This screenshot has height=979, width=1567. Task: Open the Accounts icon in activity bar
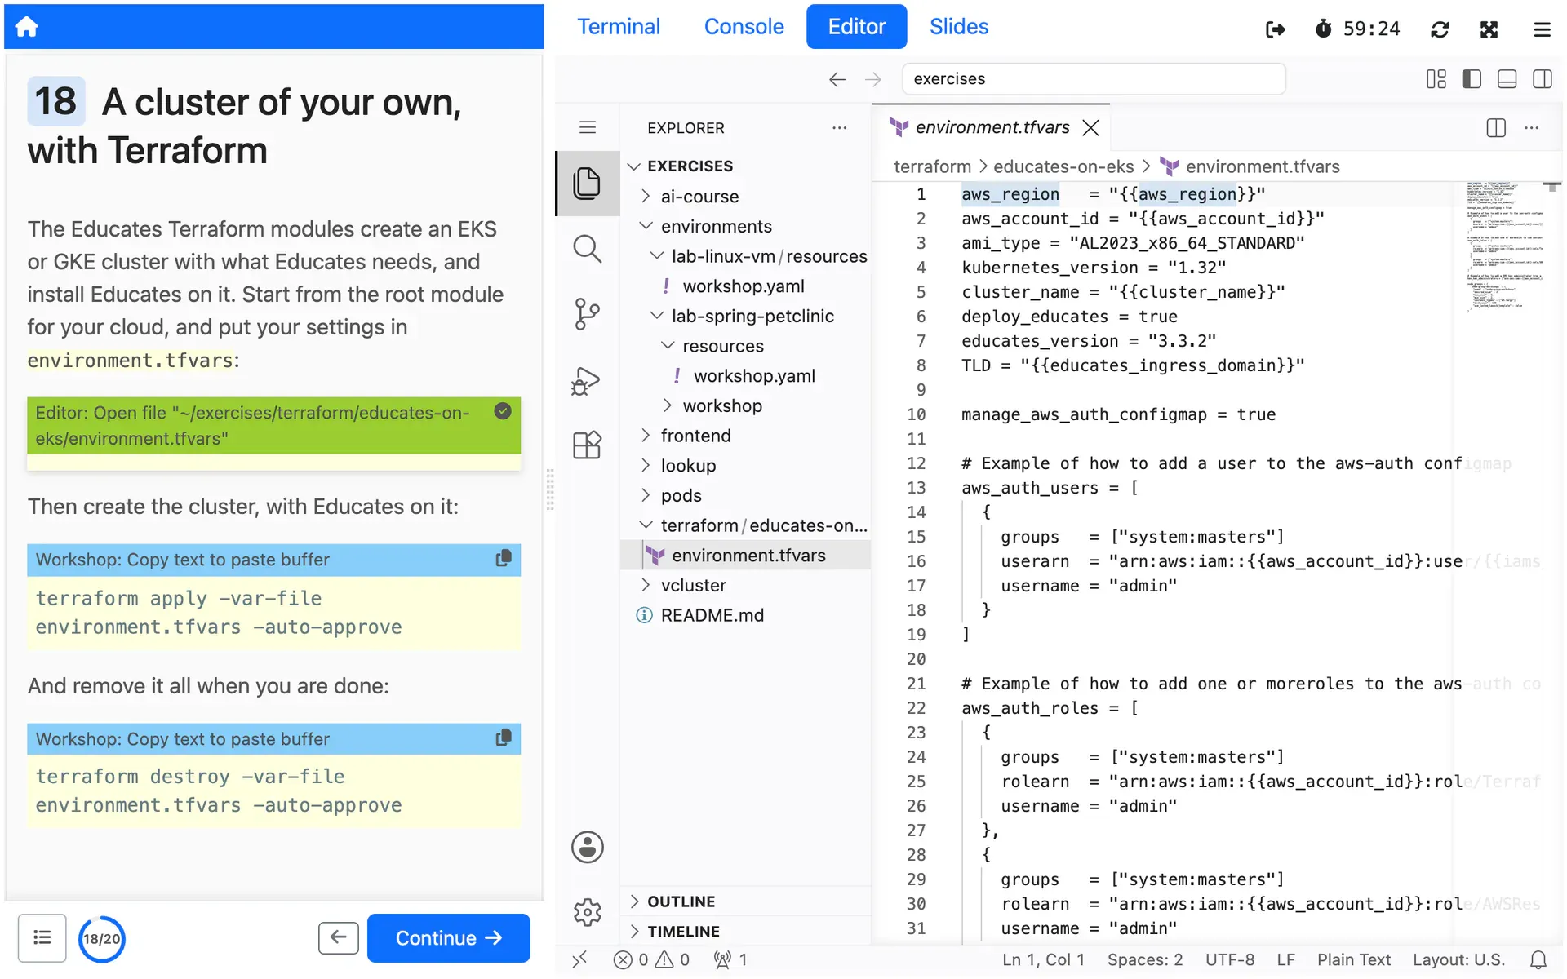[x=587, y=847]
